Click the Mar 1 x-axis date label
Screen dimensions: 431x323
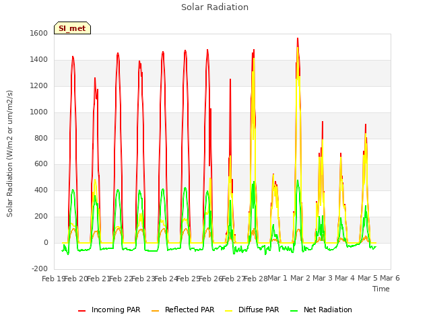tap(277, 279)
